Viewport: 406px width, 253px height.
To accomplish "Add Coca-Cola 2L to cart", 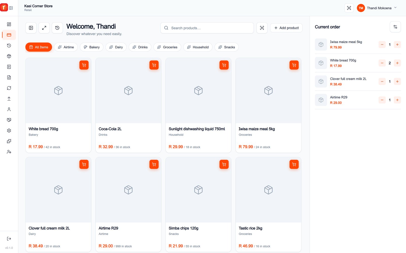I will click(154, 65).
